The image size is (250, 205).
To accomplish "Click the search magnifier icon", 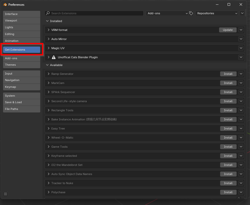I will pyautogui.click(x=48, y=13).
